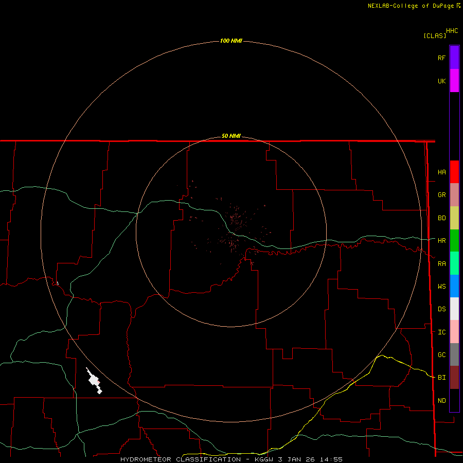Click the WS legend label
This screenshot has height=463, width=463.
coord(441,287)
